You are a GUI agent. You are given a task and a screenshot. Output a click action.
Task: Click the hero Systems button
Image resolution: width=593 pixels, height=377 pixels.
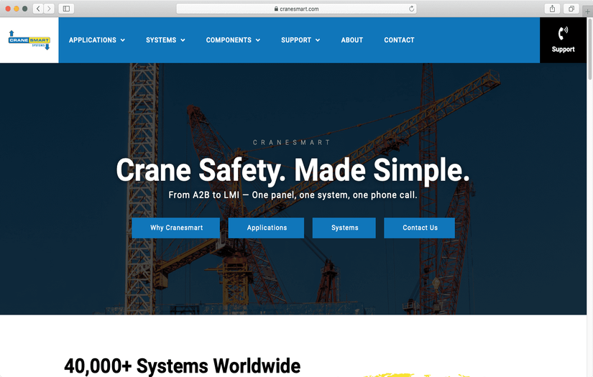coord(344,228)
